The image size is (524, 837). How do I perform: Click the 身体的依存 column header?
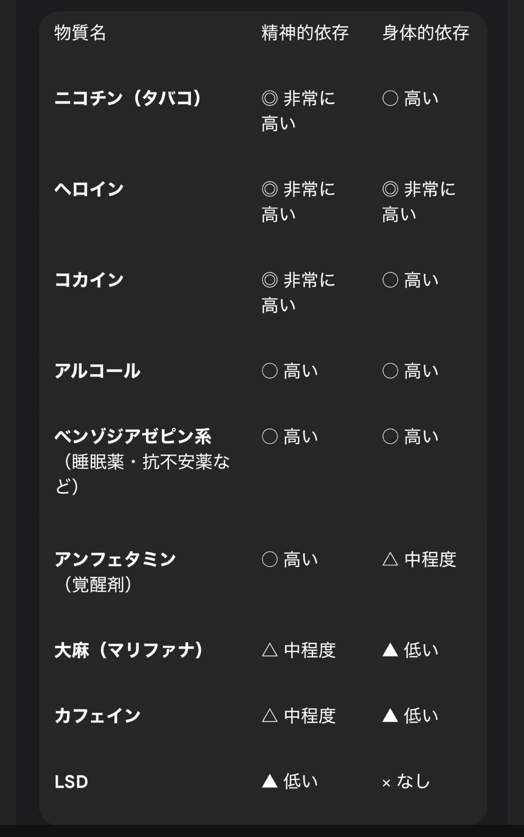pos(425,33)
